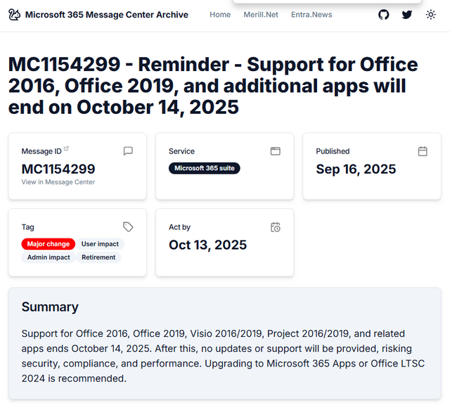450x408 pixels.
Task: Open the Merill.Net navigation link
Action: 261,15
